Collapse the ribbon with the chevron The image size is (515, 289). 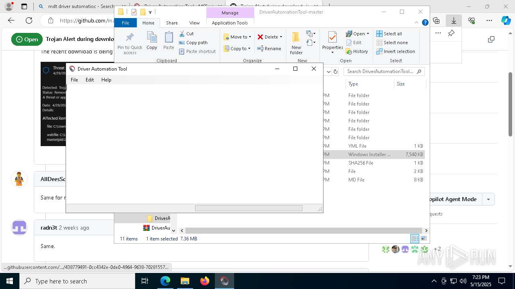pyautogui.click(x=417, y=23)
